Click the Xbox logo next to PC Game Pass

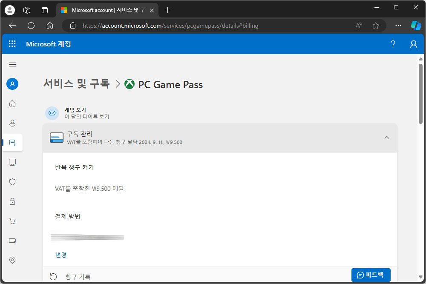(130, 84)
